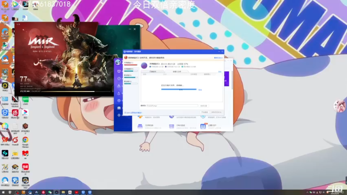Minimize the MIR launcher window

130,29
